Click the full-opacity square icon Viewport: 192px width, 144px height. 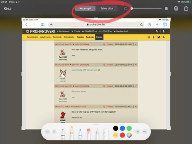[x=166, y=8]
